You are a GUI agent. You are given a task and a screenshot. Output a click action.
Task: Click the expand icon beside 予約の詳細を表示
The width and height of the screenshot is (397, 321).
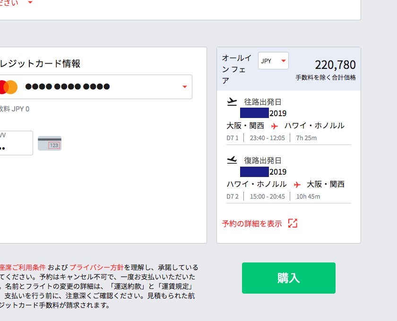(x=293, y=223)
